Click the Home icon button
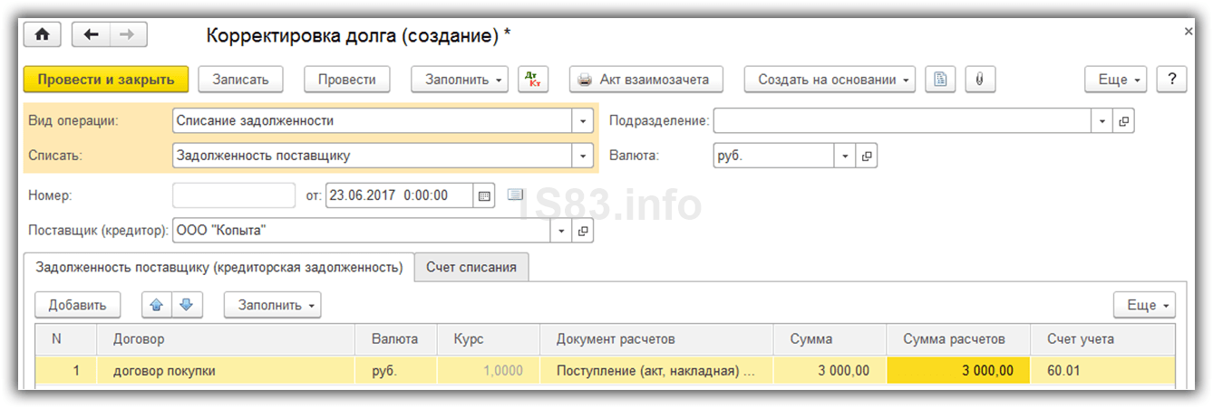Viewport: 1213px width, 408px height. click(42, 34)
